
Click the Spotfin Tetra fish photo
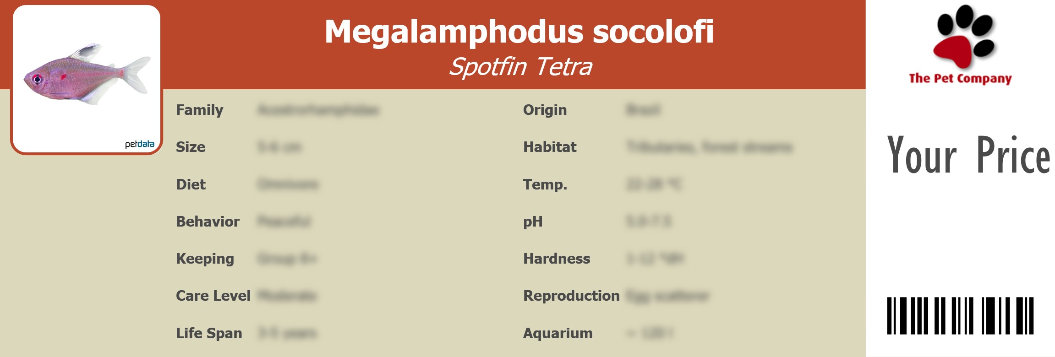coord(87,76)
